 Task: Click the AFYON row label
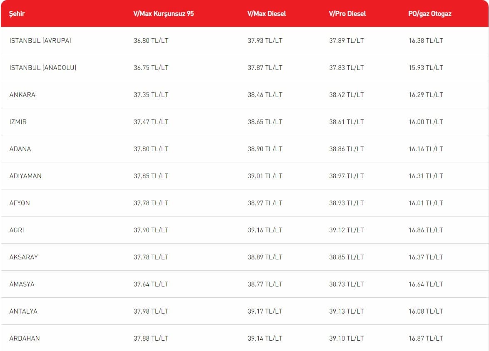tap(20, 203)
